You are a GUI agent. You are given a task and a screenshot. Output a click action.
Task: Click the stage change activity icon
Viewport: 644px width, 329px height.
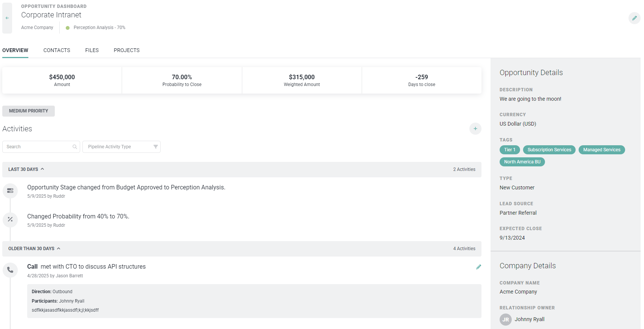(10, 191)
